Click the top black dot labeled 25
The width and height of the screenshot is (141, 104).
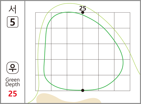[x=83, y=12]
